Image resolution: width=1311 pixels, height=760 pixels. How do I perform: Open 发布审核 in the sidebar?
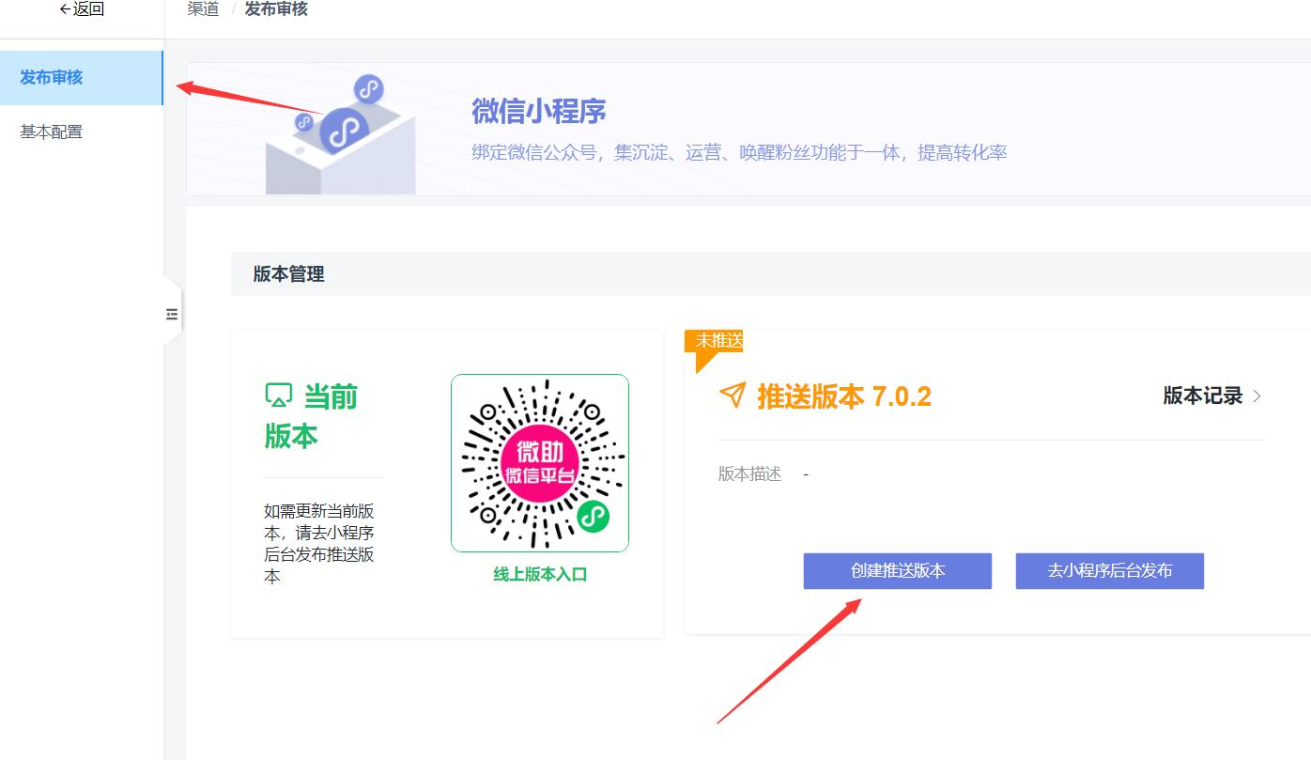point(82,78)
